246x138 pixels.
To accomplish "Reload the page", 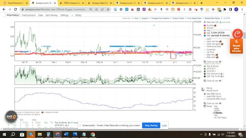I will [15, 9].
